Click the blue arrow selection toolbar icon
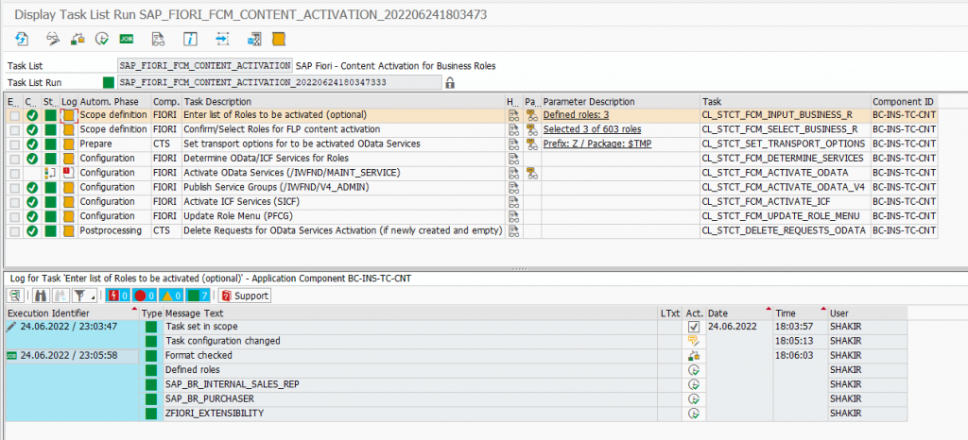The image size is (968, 440). click(222, 39)
